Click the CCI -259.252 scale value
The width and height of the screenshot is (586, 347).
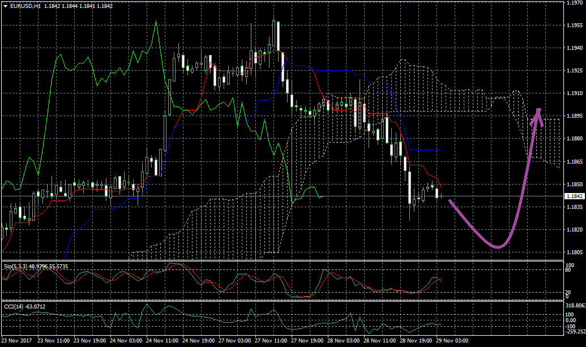click(x=575, y=332)
